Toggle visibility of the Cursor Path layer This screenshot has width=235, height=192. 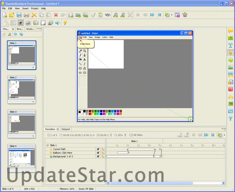click(98, 149)
